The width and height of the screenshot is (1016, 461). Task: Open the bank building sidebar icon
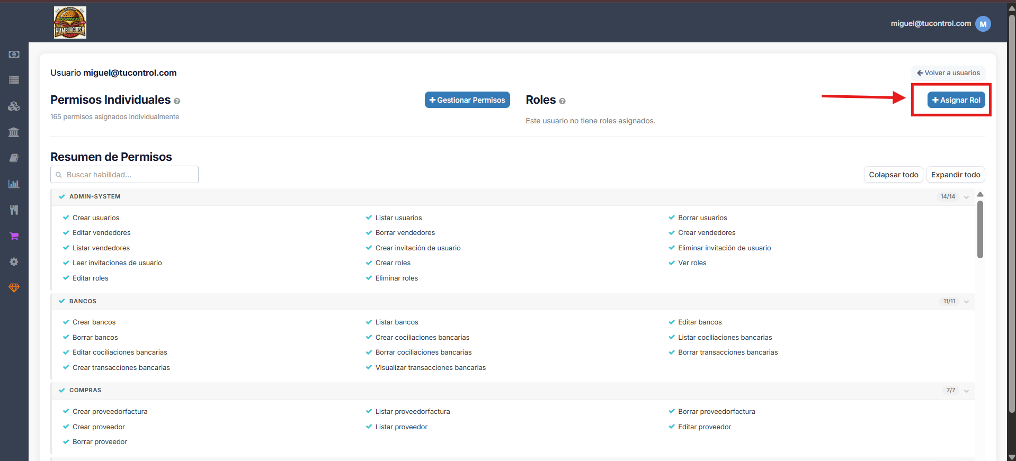14,132
